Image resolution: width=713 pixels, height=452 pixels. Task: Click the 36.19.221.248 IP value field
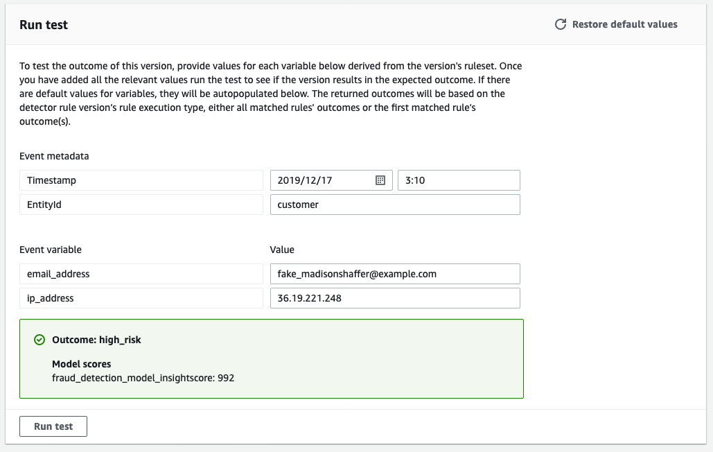pyautogui.click(x=394, y=298)
